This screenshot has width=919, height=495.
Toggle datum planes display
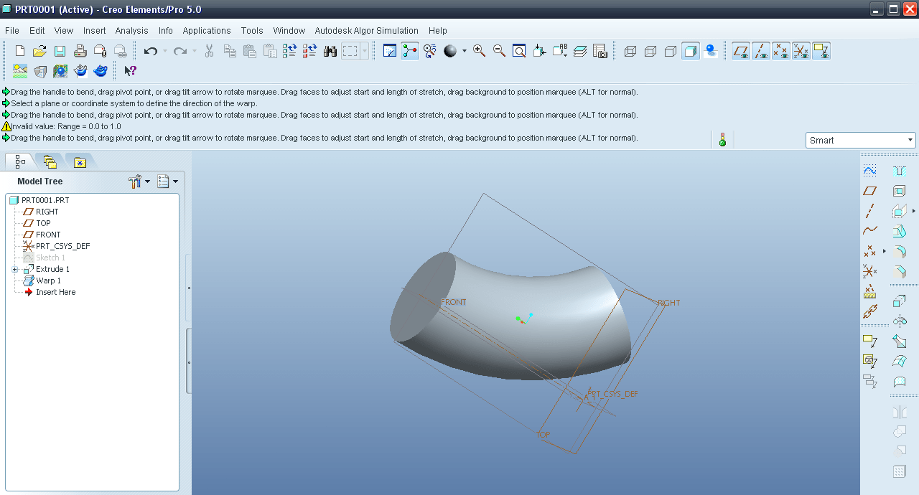[x=741, y=51]
